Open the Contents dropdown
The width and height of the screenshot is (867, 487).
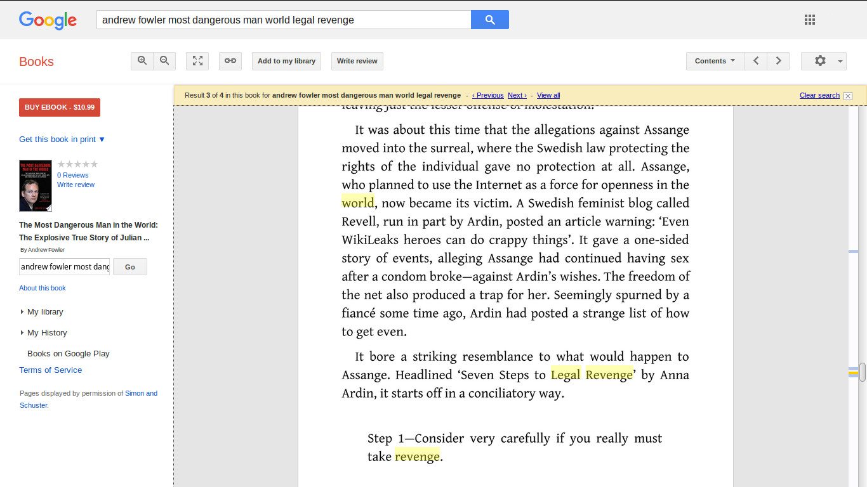pyautogui.click(x=715, y=61)
